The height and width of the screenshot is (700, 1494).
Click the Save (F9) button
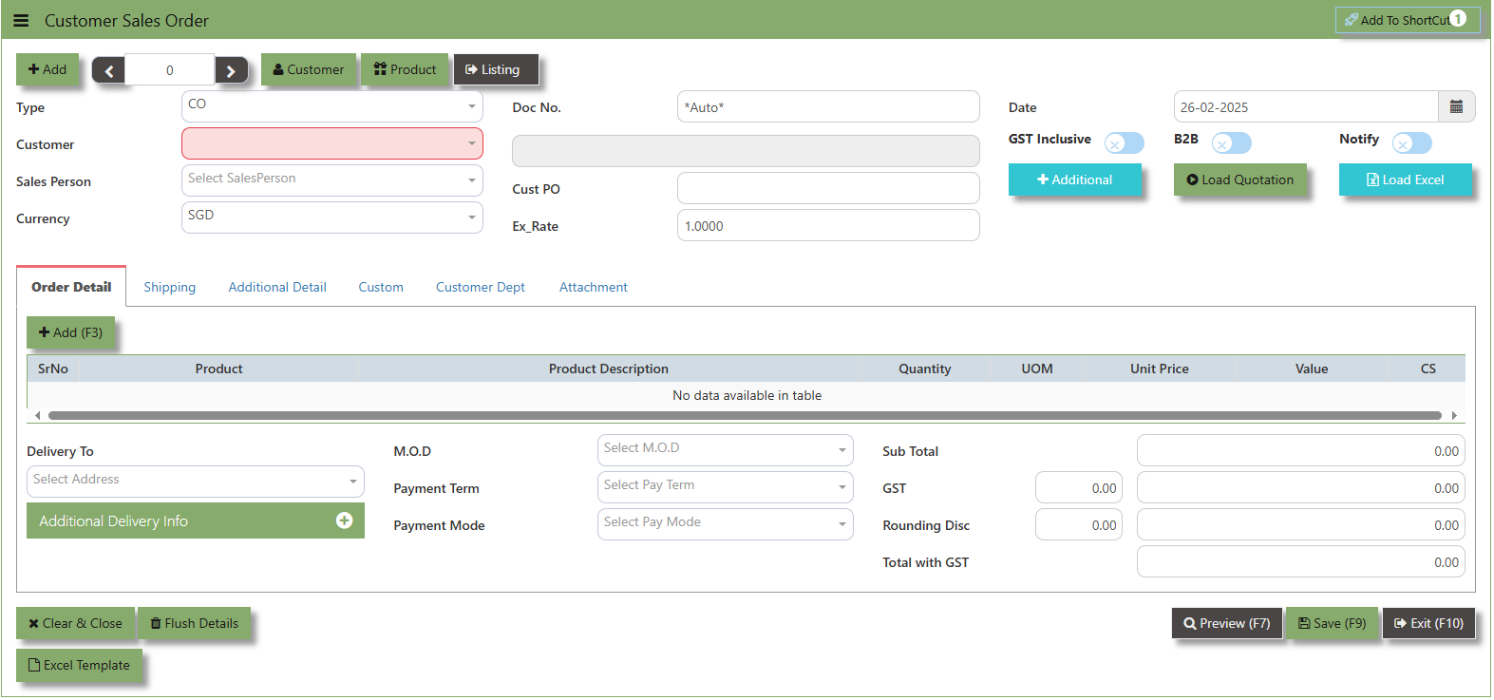1332,623
